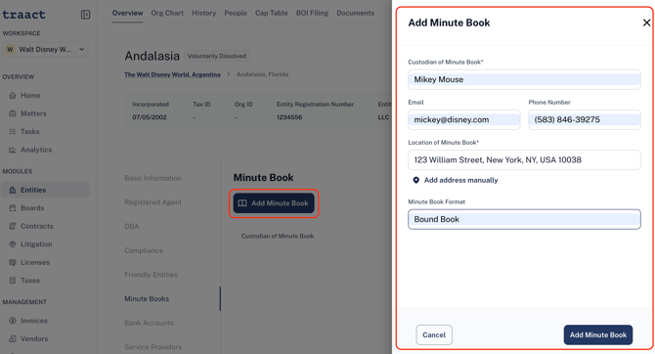
Task: Click the traact logo
Action: click(23, 15)
